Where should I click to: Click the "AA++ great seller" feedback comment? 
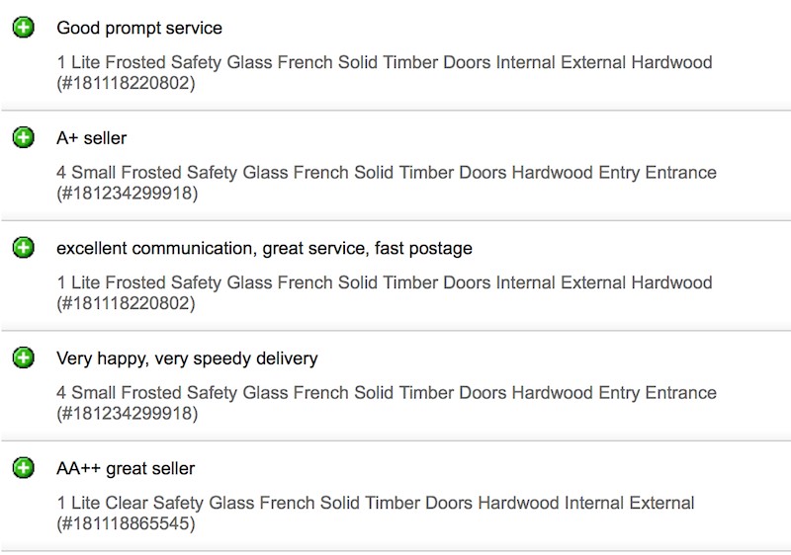pos(126,469)
